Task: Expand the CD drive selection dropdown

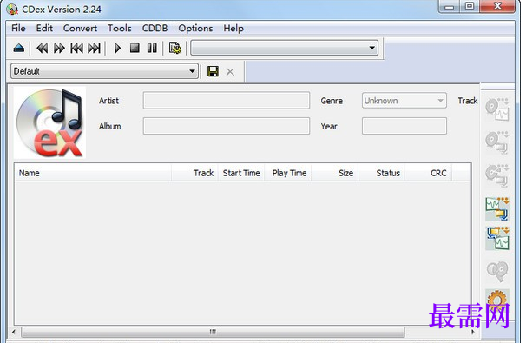Action: point(371,48)
